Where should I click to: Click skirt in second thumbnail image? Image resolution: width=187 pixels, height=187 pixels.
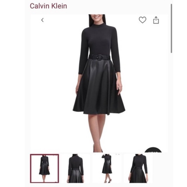point(76,176)
